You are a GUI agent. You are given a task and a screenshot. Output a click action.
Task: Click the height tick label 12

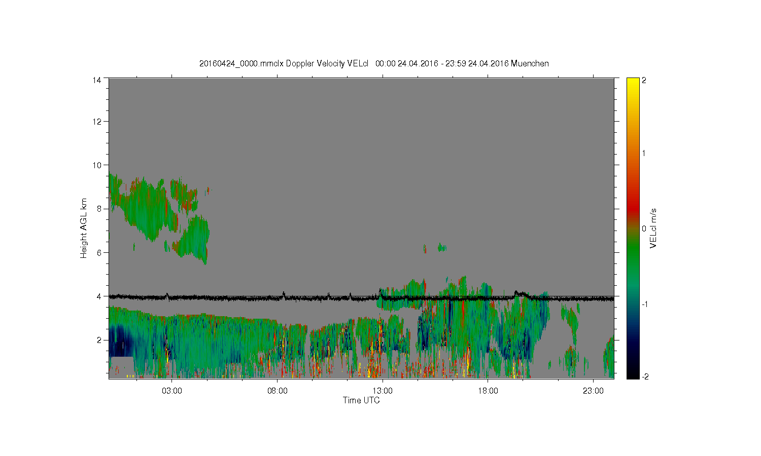pyautogui.click(x=97, y=121)
